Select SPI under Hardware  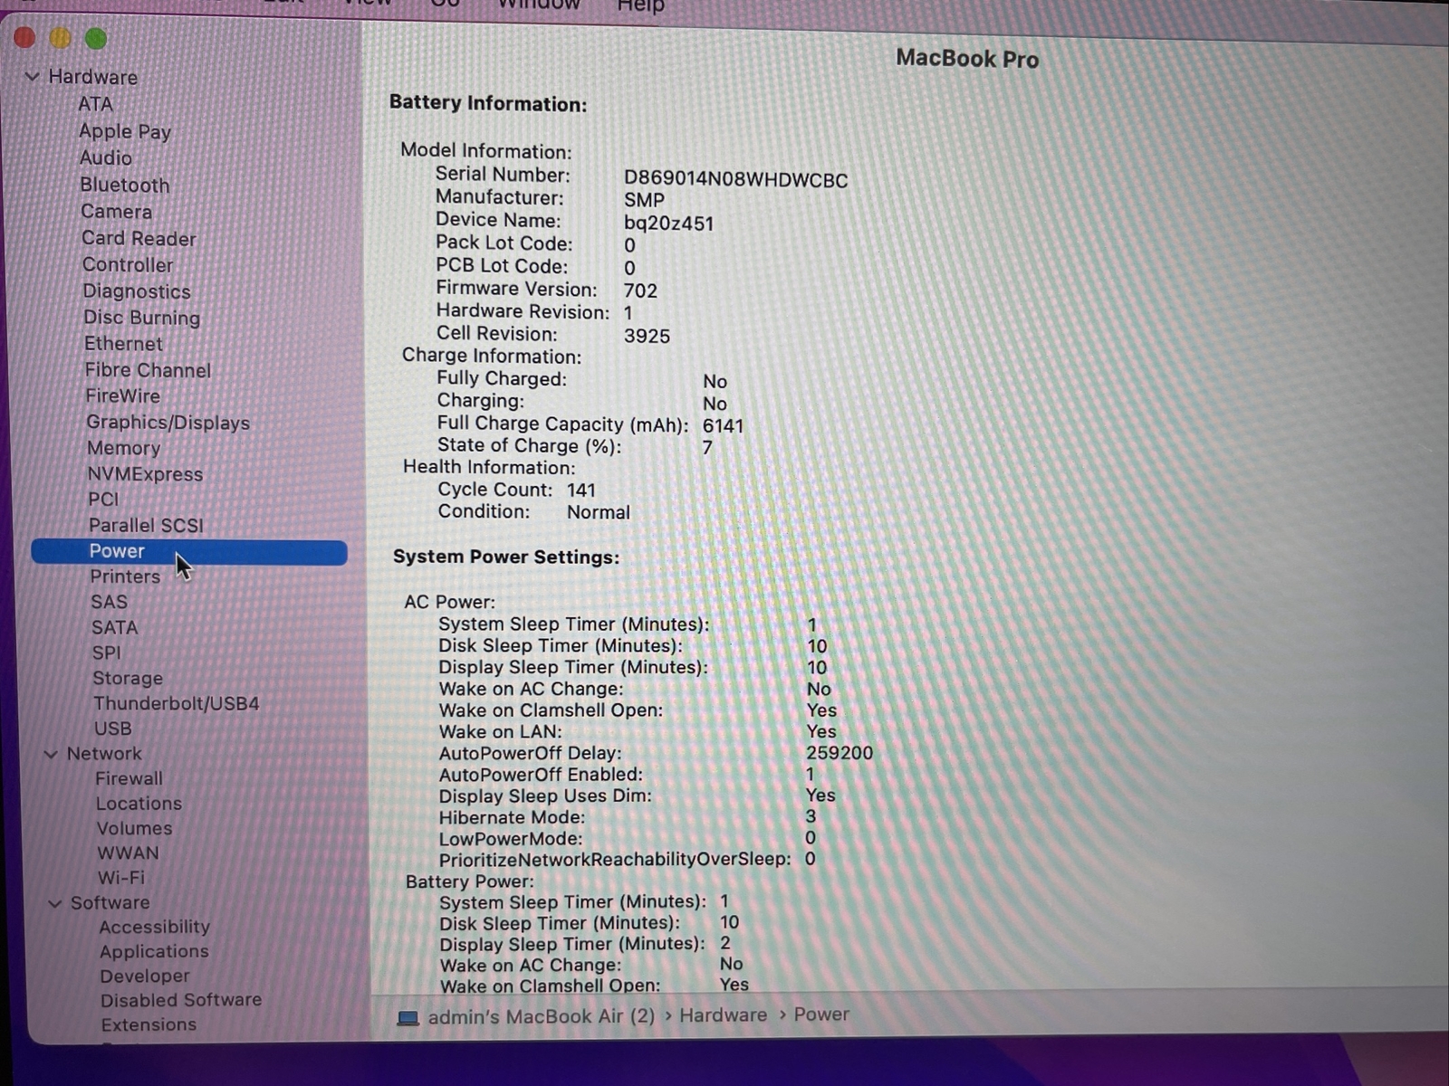[x=106, y=653]
